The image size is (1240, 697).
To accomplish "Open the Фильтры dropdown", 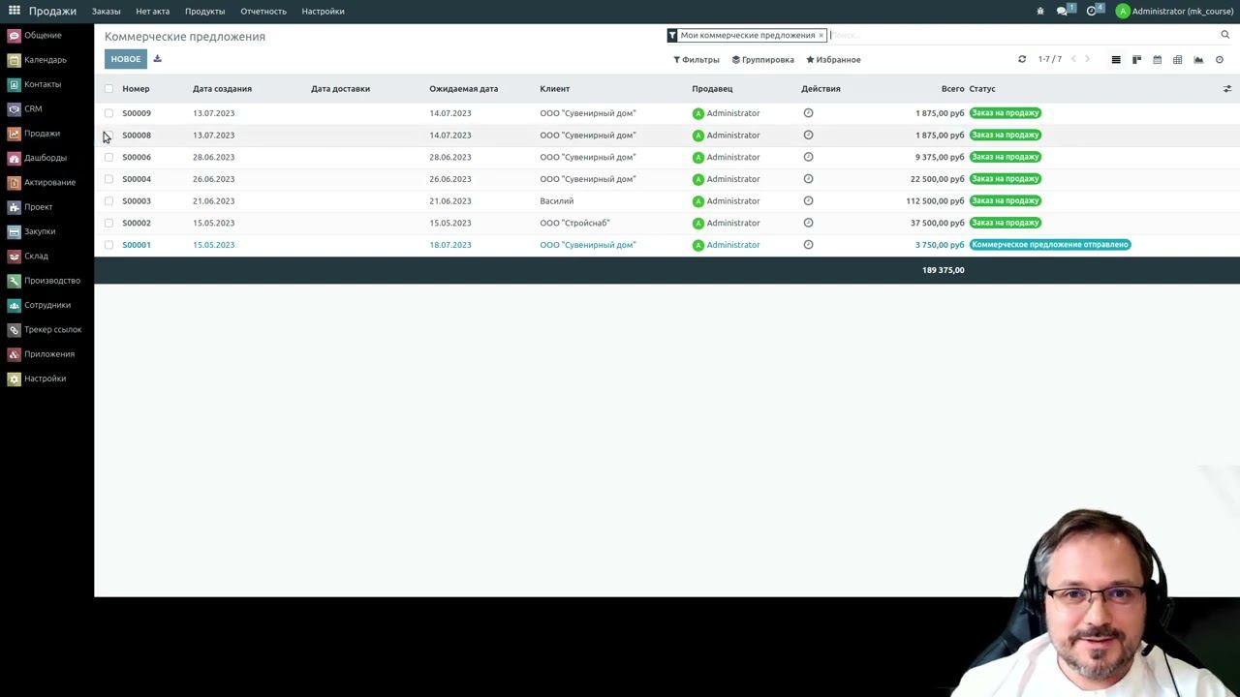I will [x=697, y=59].
